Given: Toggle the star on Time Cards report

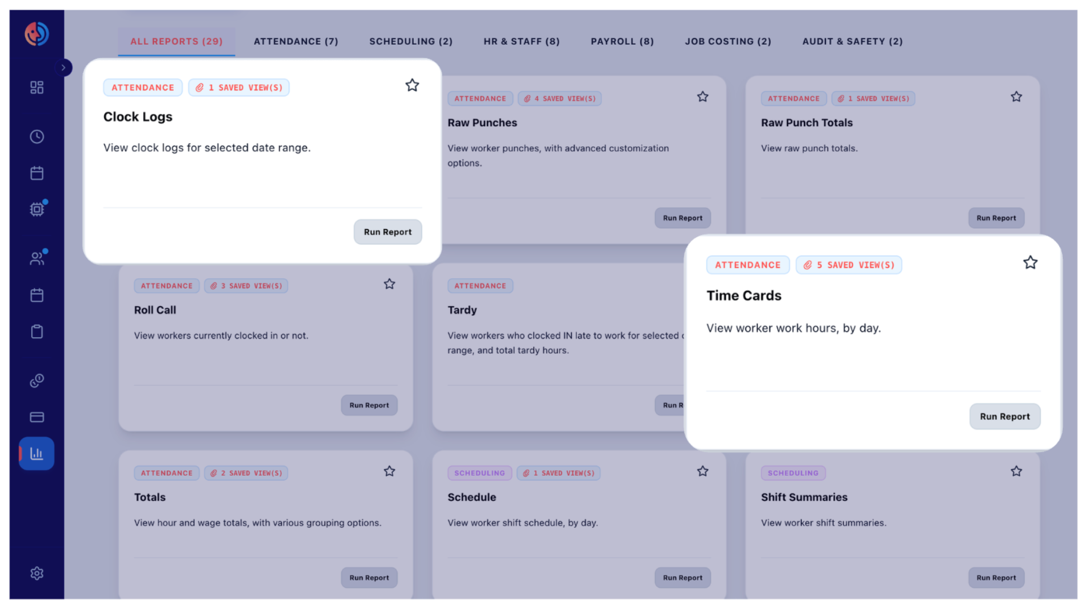Looking at the screenshot, I should click(x=1030, y=263).
